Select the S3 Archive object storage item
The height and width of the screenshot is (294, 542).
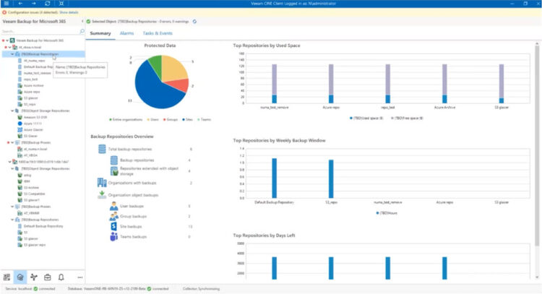(x=31, y=188)
